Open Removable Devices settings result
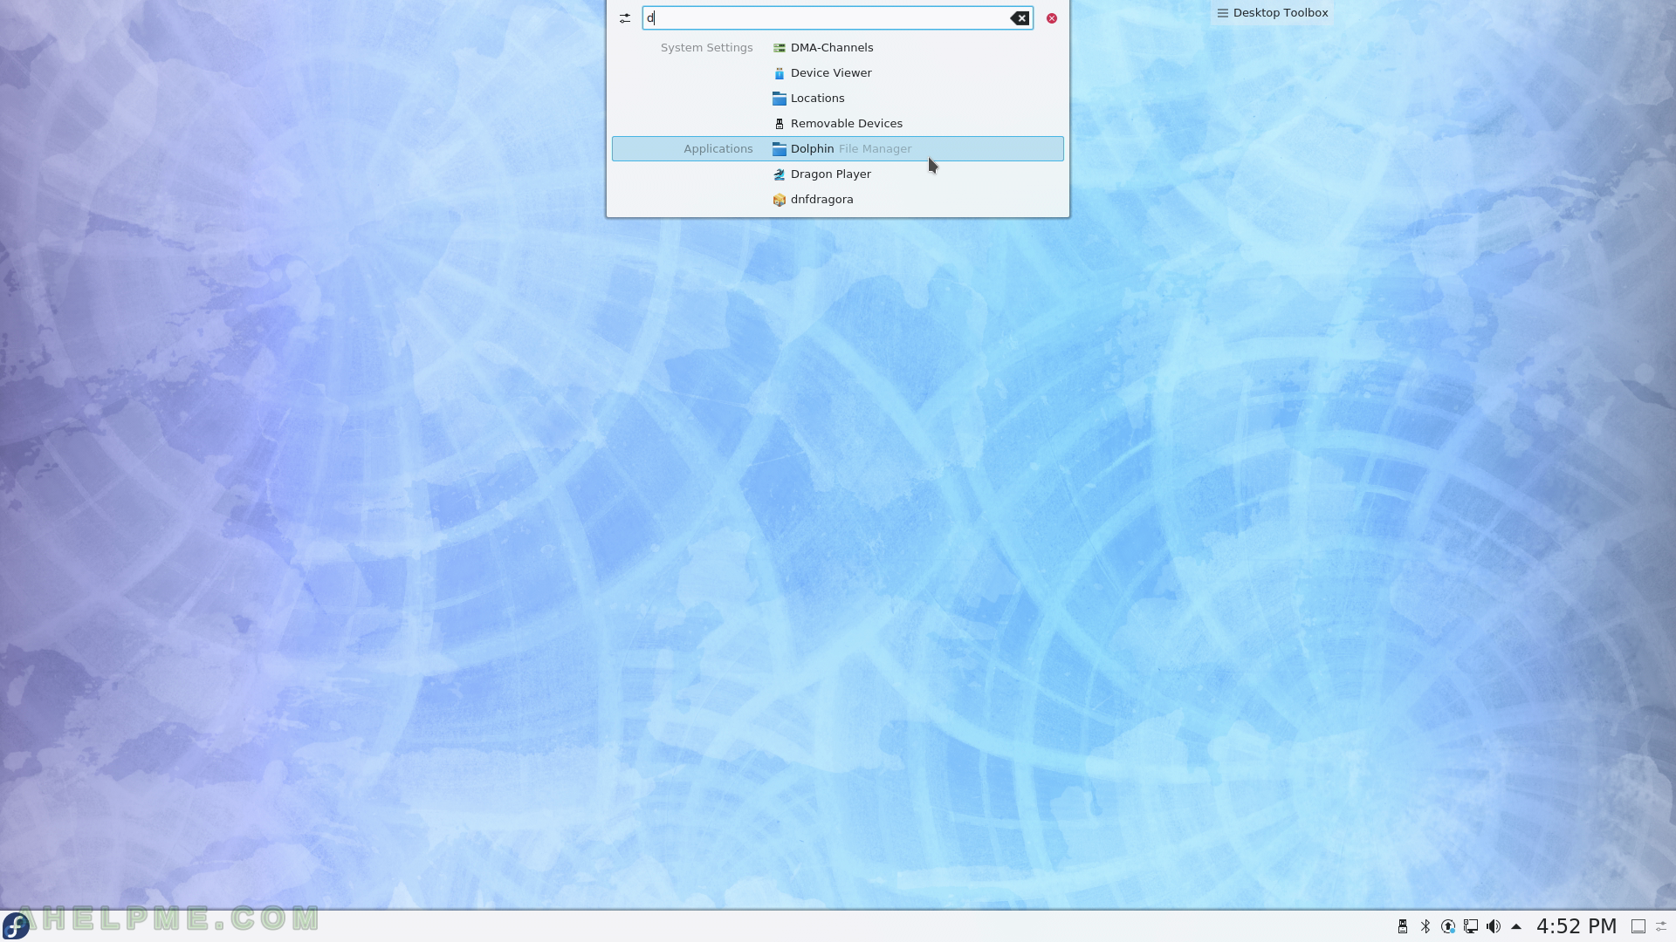 (838, 124)
